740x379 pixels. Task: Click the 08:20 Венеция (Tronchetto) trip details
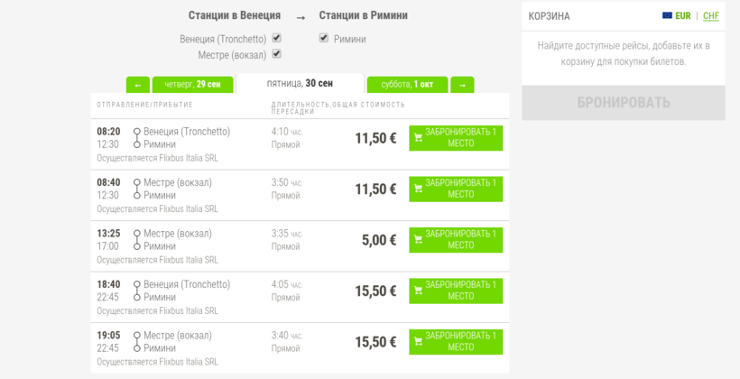pyautogui.click(x=226, y=138)
